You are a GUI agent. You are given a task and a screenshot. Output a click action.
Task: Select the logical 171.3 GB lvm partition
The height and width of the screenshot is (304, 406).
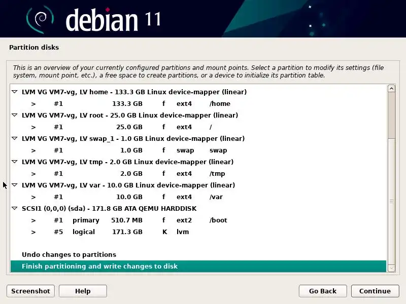point(198,232)
